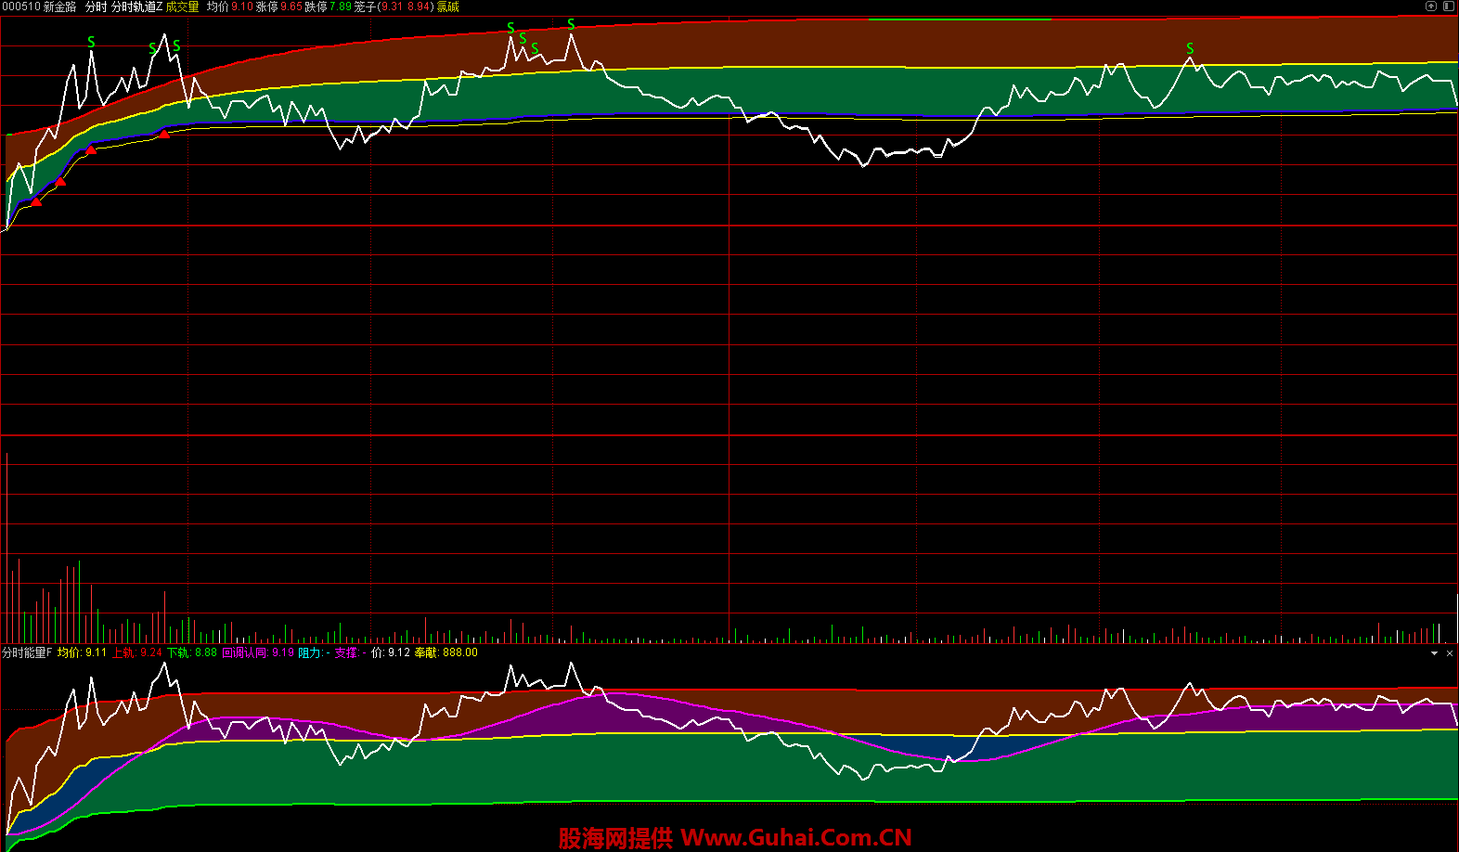The width and height of the screenshot is (1459, 852).
Task: Click the stock name 000510 新金路
Action: click(x=40, y=6)
